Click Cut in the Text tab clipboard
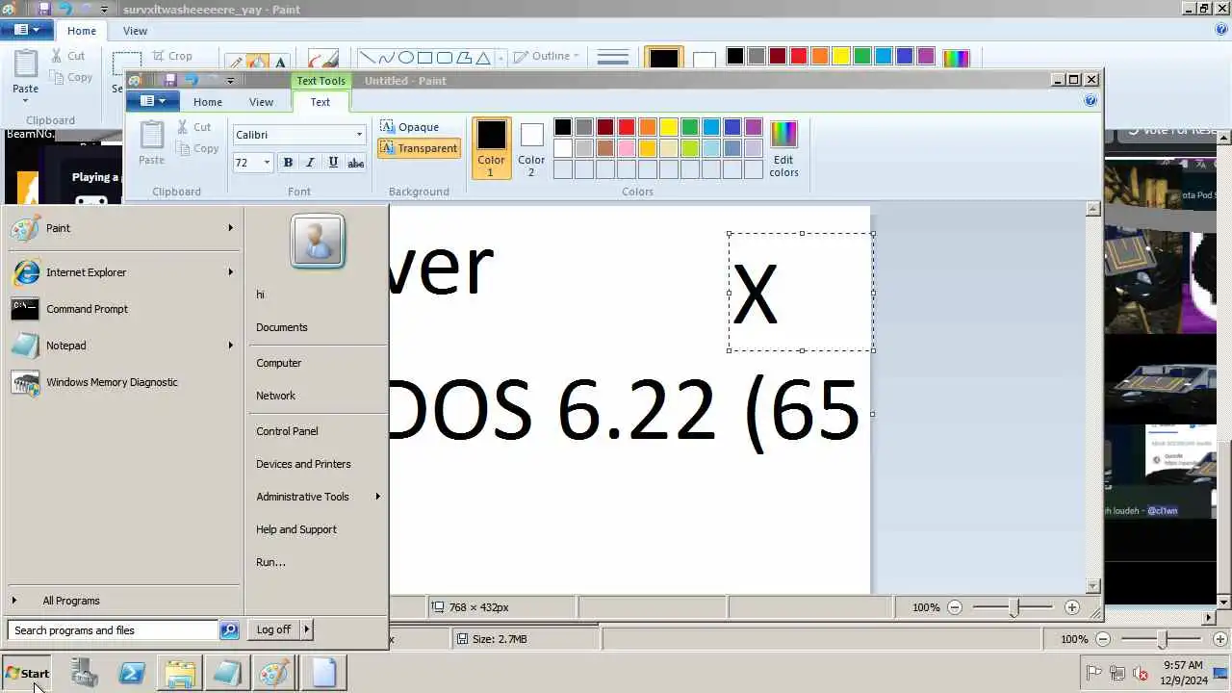The height and width of the screenshot is (693, 1232). pyautogui.click(x=193, y=127)
